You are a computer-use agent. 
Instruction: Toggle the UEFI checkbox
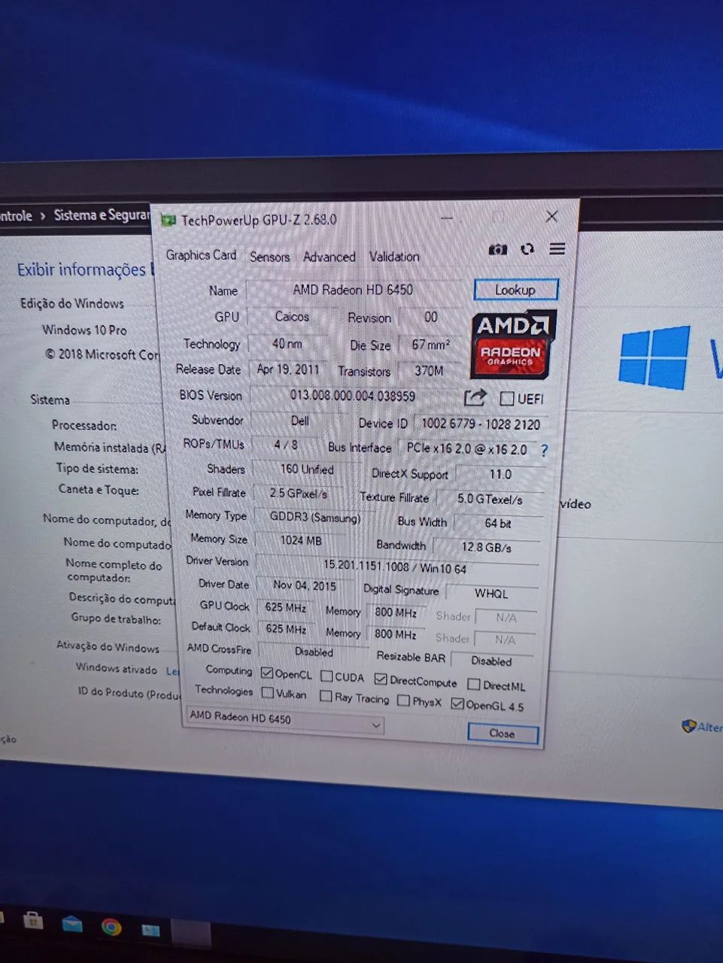click(x=507, y=398)
